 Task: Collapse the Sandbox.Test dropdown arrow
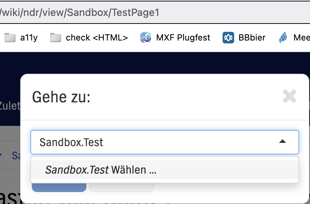coord(283,142)
